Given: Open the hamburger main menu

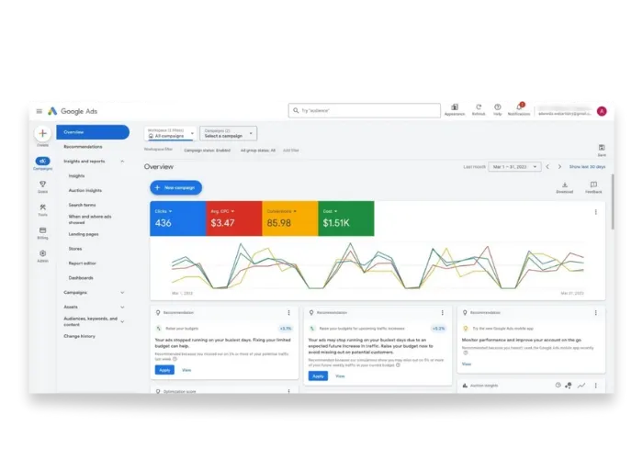Looking at the screenshot, I should coord(39,111).
